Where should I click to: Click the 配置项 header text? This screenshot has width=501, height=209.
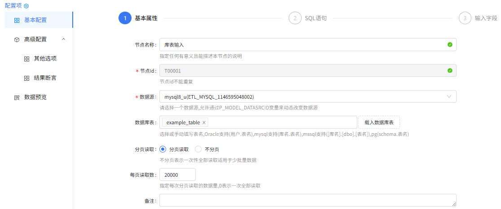pyautogui.click(x=14, y=6)
